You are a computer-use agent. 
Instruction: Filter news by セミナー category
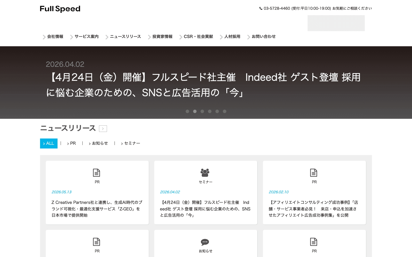click(130, 143)
